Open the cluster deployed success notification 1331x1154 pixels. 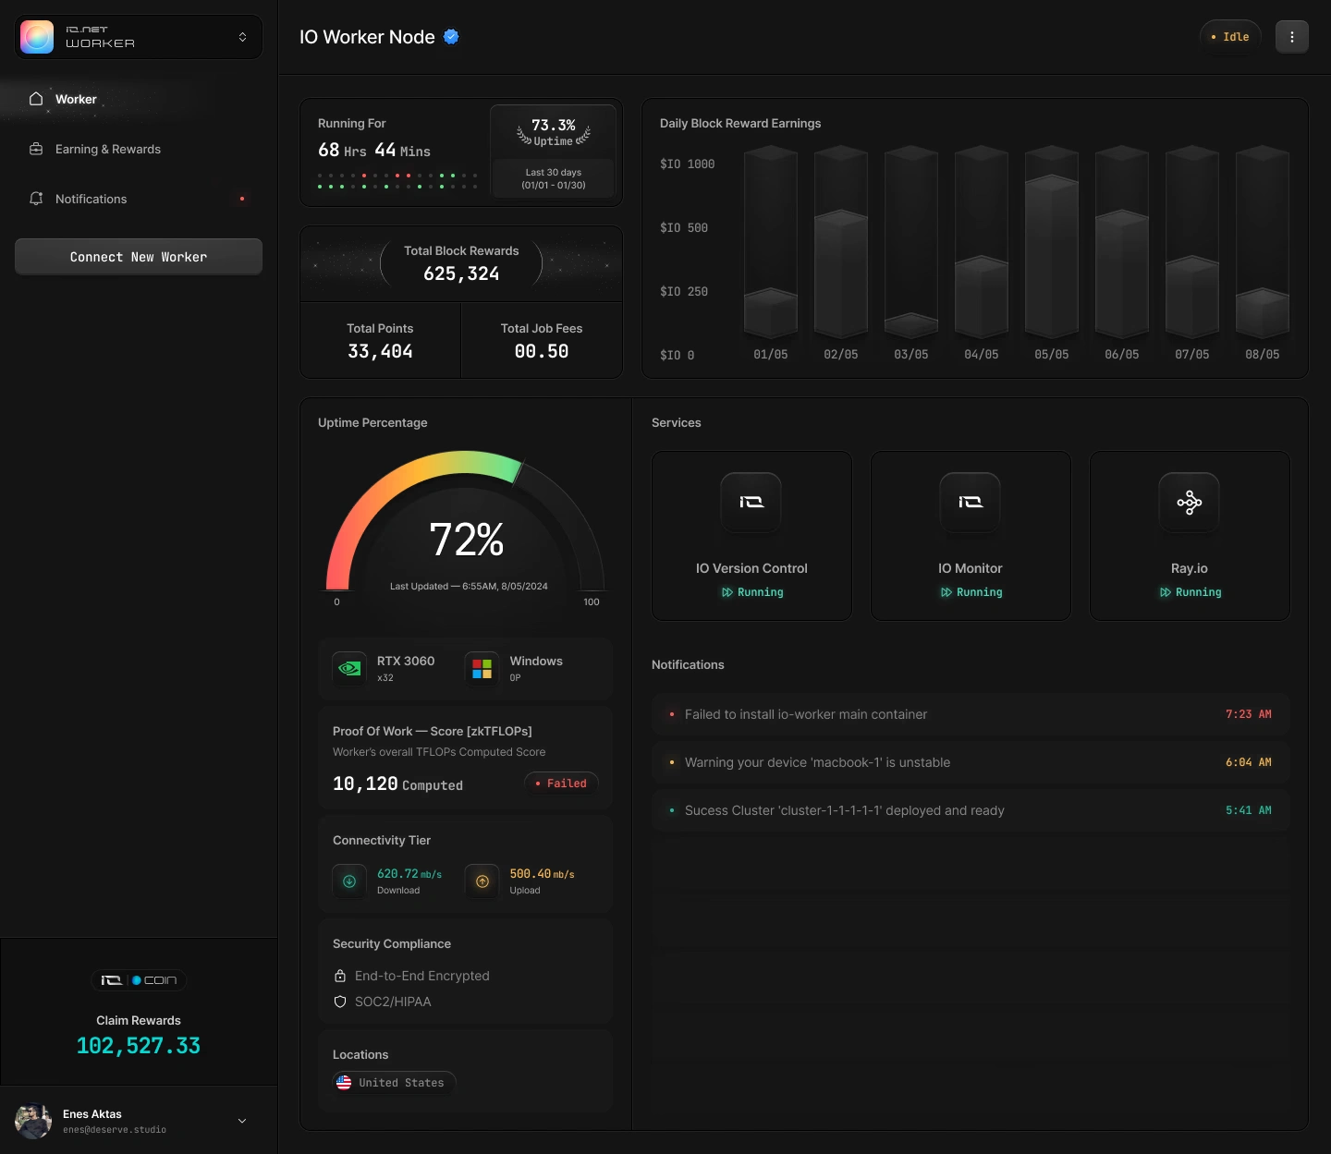(971, 810)
